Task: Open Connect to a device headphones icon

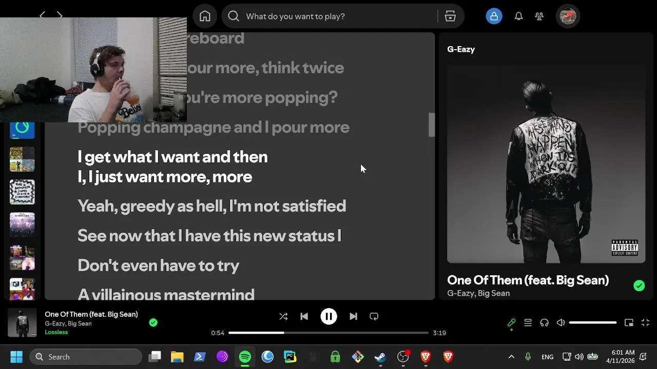Action: coord(544,323)
